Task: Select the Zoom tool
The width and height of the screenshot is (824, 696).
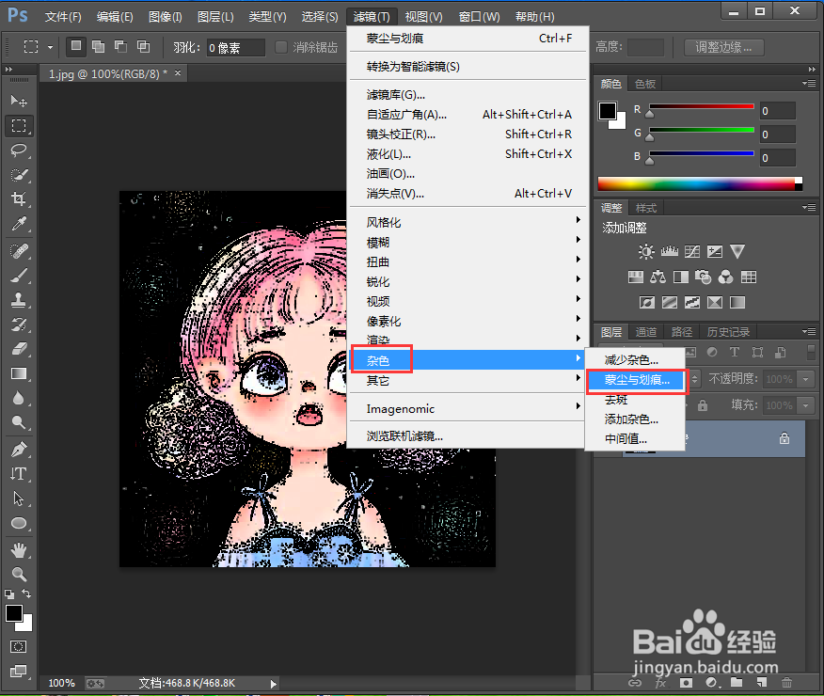Action: (x=19, y=574)
